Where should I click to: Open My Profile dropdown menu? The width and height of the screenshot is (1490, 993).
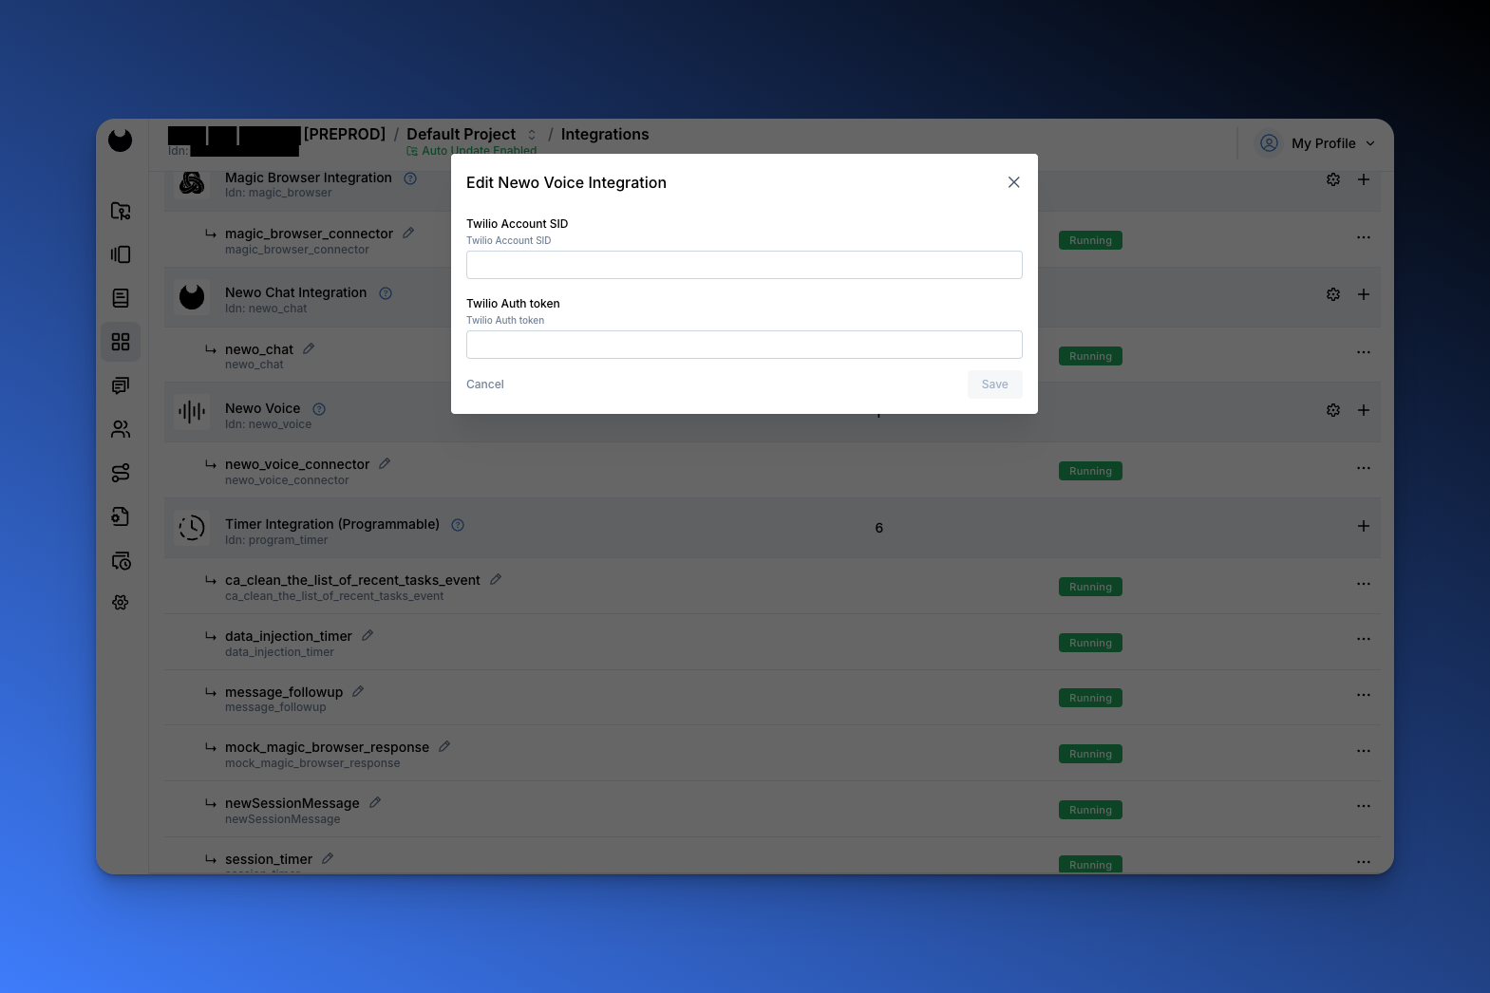(1332, 143)
